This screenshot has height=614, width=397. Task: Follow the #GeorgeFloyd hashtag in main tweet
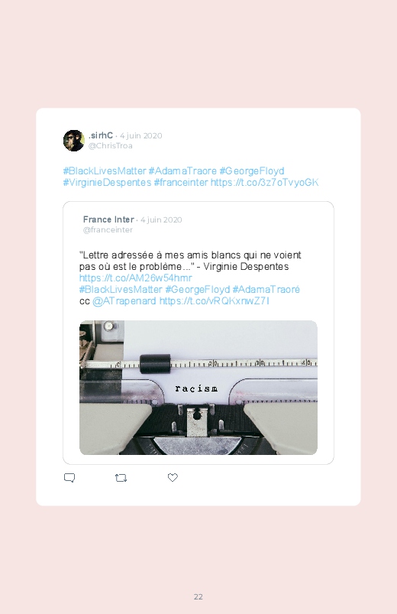tap(251, 171)
